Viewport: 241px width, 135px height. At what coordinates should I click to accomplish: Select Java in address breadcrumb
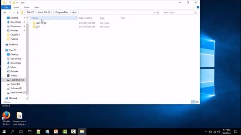[x=74, y=12]
